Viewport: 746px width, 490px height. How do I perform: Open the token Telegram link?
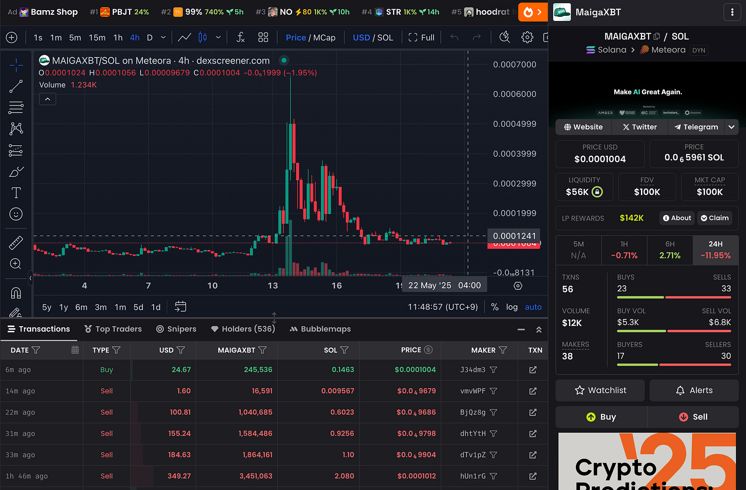pyautogui.click(x=696, y=127)
